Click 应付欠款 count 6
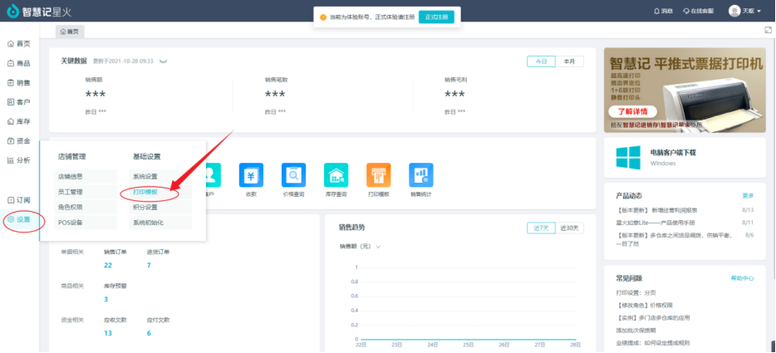This screenshot has width=776, height=353. [149, 333]
